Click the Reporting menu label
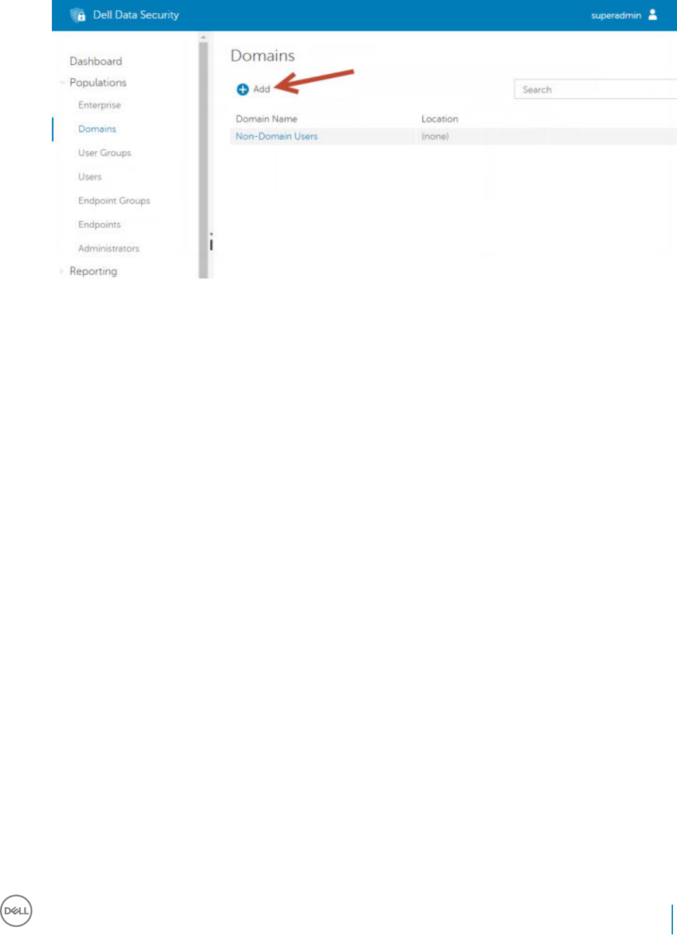Viewport: 677px width, 935px height. (93, 271)
